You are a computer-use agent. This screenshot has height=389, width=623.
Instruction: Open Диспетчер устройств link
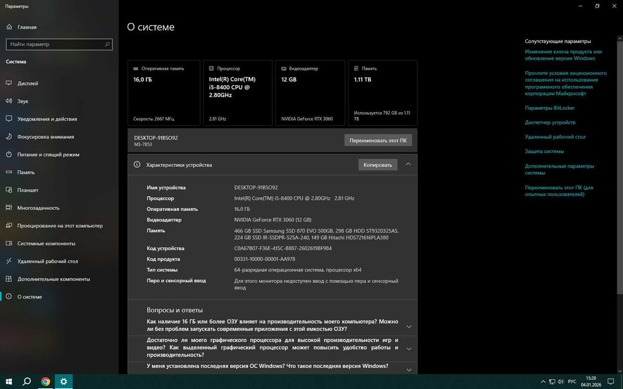550,122
